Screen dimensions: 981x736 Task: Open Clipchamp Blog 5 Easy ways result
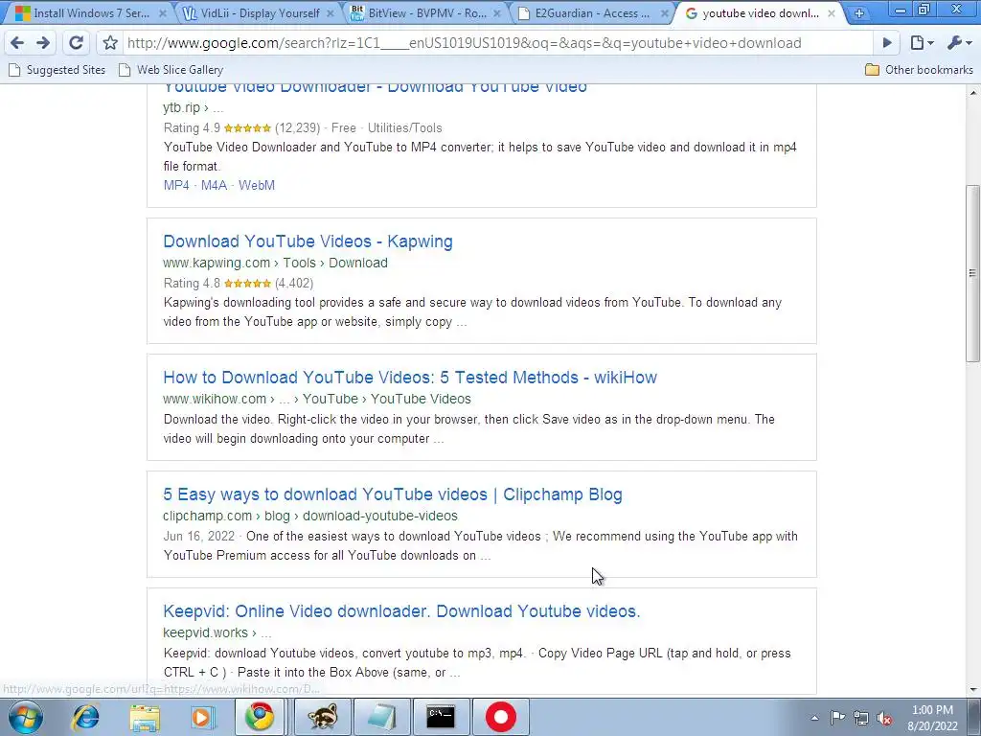click(x=392, y=494)
